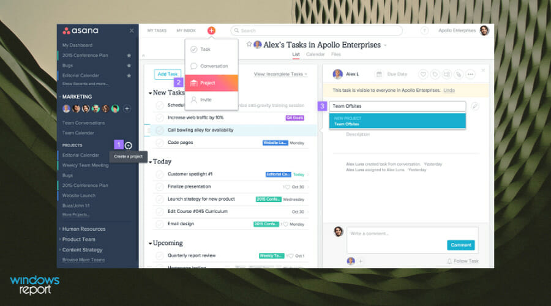
Task: Collapse the New Tasks section
Action: [150, 93]
